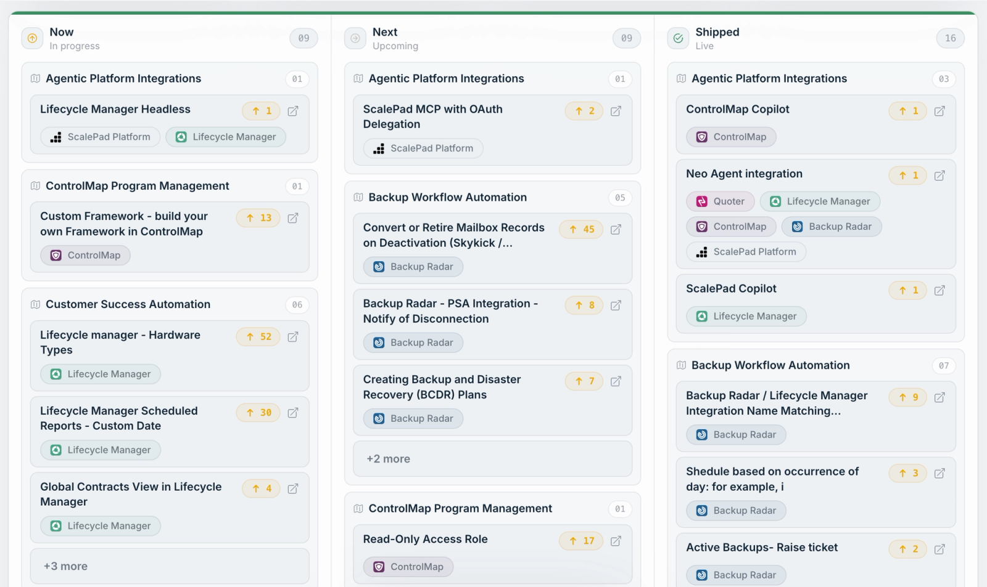The height and width of the screenshot is (587, 987).
Task: Select Backup Radar tag on Convert or Retire card
Action: 413,267
